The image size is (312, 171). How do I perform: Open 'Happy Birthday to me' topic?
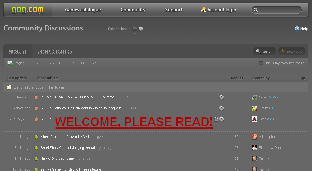57,159
